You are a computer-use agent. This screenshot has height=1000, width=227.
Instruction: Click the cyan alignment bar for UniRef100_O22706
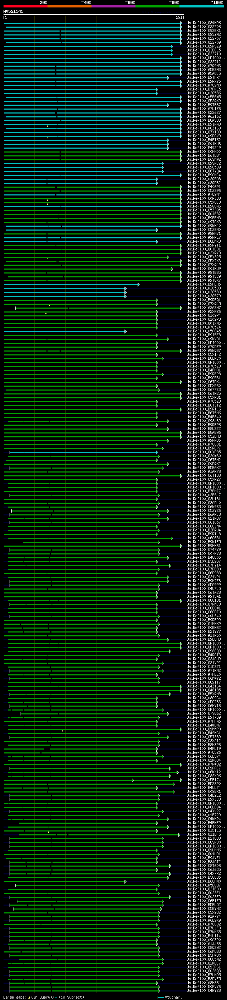click(93, 27)
